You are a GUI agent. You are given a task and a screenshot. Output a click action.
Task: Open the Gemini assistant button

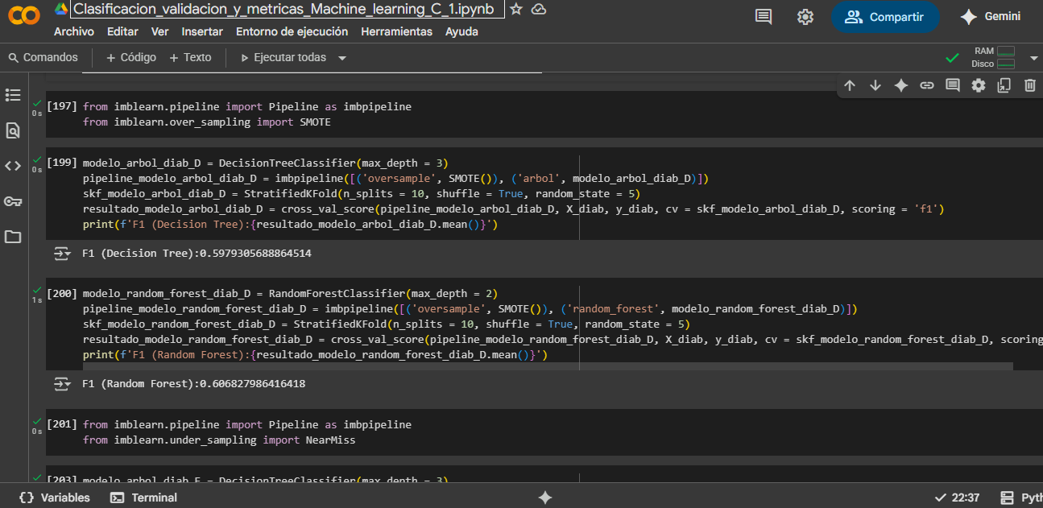(991, 17)
